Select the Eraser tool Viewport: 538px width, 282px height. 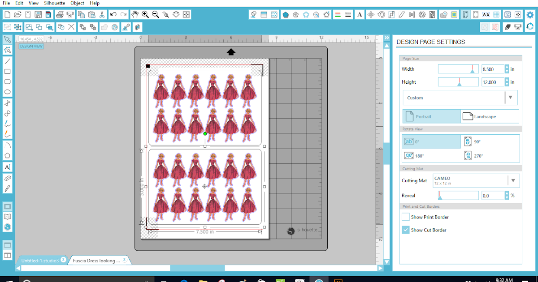[8, 178]
